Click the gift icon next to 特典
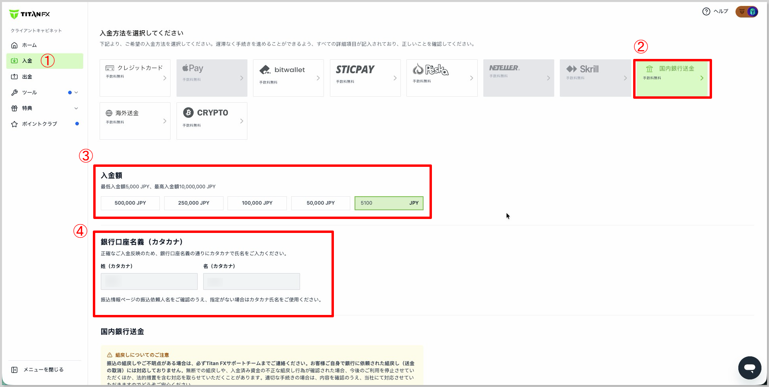The height and width of the screenshot is (387, 769). (x=14, y=108)
